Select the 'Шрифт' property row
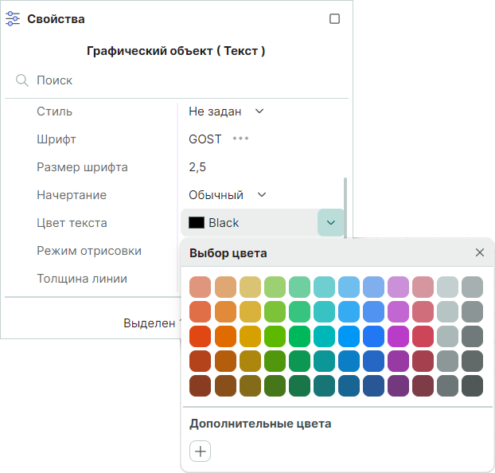Image resolution: width=495 pixels, height=473 pixels. point(57,139)
